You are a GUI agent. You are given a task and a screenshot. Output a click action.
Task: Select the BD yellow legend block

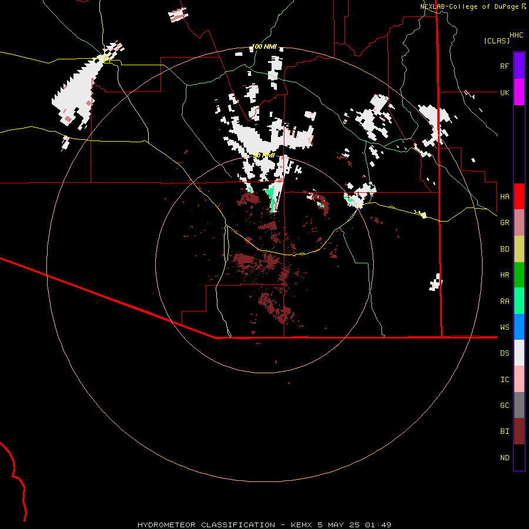click(519, 249)
